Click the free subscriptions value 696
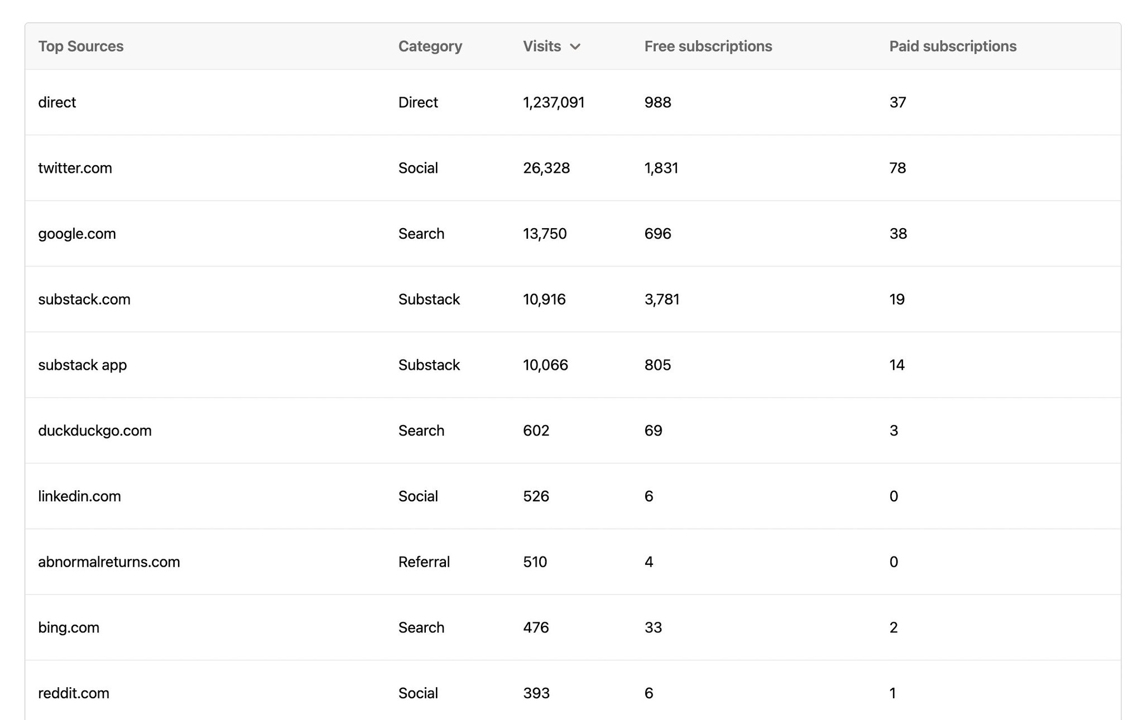Viewport: 1143px width, 720px height. (x=658, y=234)
